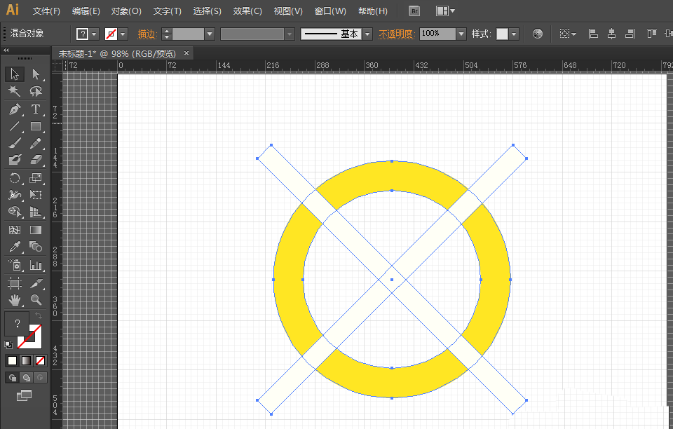This screenshot has height=429, width=673.
Task: Expand the stroke weight dropdown
Action: point(209,34)
